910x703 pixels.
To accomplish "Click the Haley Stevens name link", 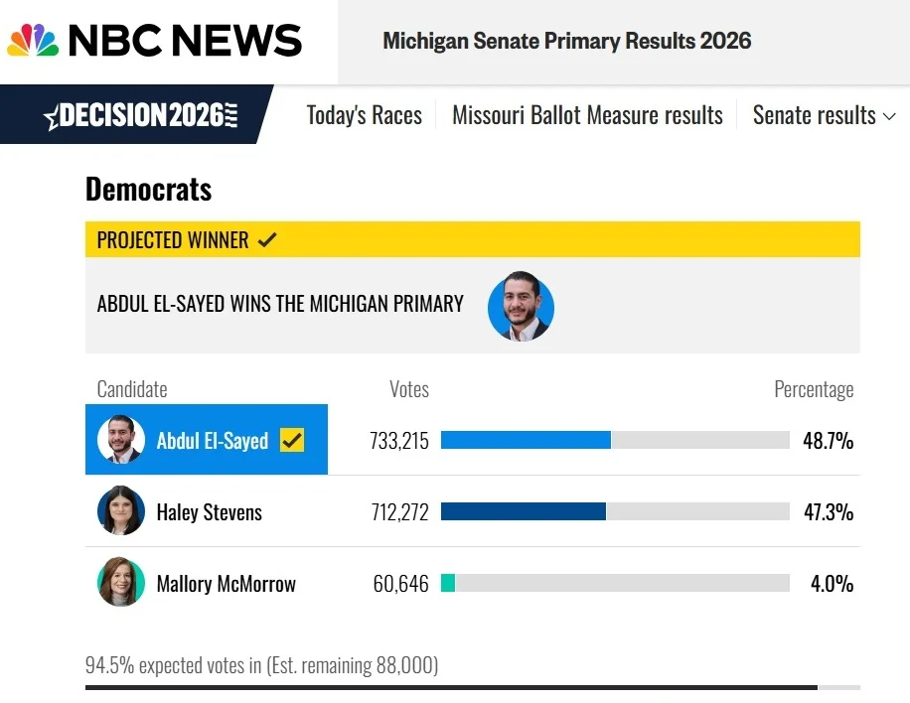I will point(210,512).
